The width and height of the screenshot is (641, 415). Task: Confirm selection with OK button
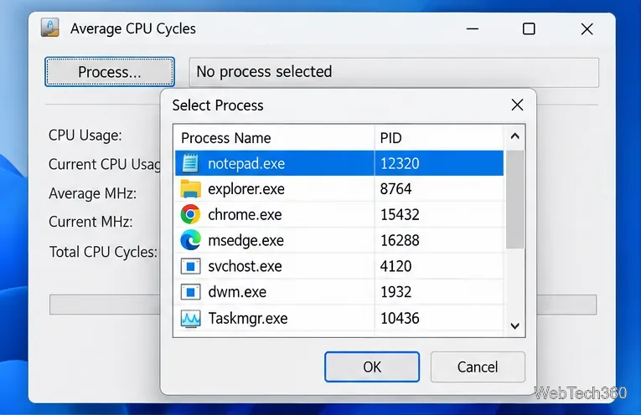(372, 366)
